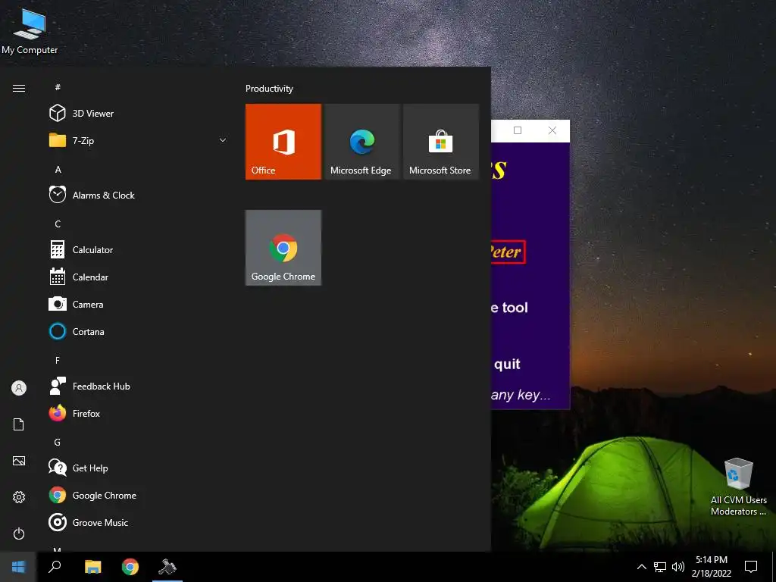Click the Productivity group header
This screenshot has width=776, height=582.
269,89
